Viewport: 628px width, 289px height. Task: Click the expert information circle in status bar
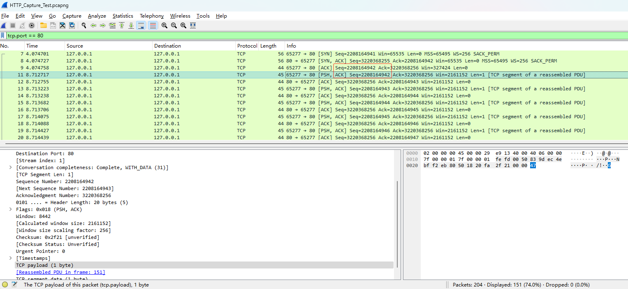[x=5, y=284]
